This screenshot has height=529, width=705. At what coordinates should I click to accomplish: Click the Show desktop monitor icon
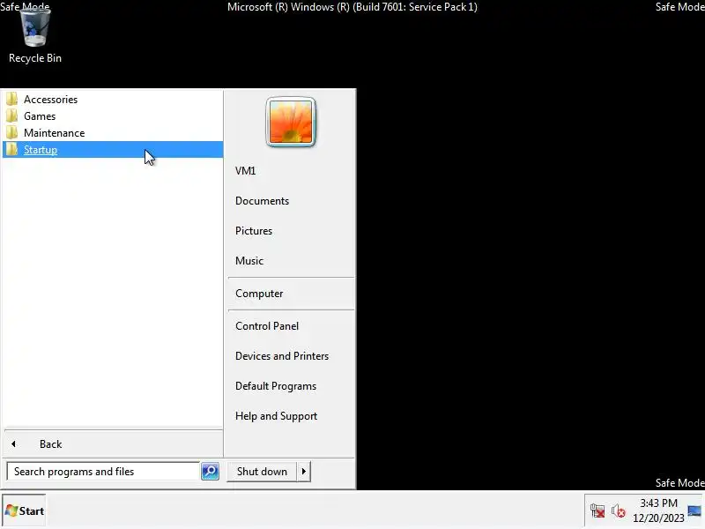(x=694, y=510)
